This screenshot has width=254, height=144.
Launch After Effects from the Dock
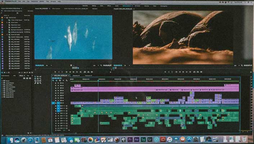coord(136,139)
